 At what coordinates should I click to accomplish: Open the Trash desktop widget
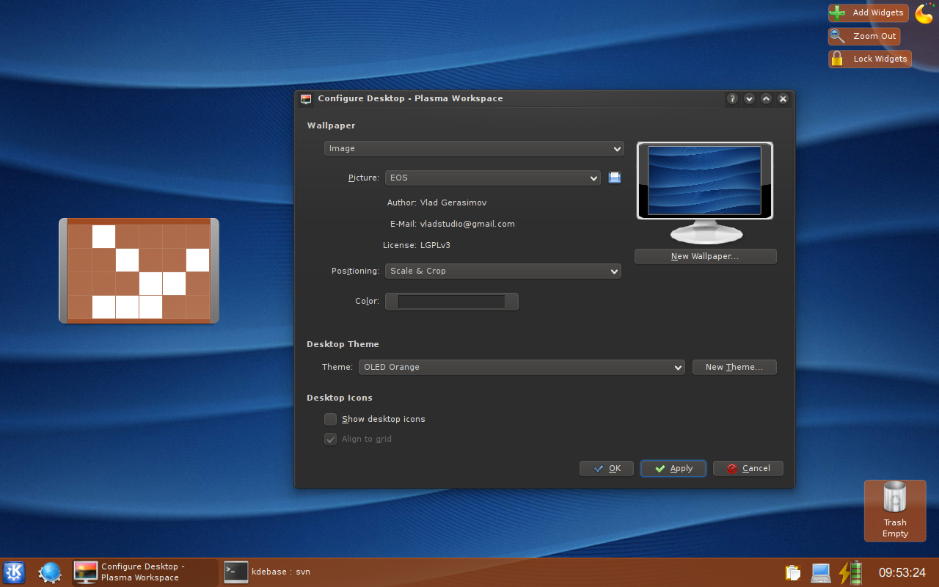[895, 511]
